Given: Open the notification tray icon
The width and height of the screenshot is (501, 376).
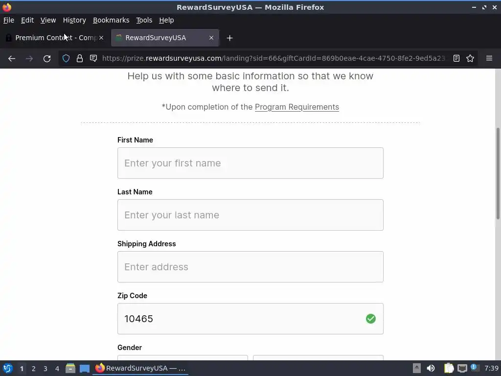Looking at the screenshot, I should (475, 368).
